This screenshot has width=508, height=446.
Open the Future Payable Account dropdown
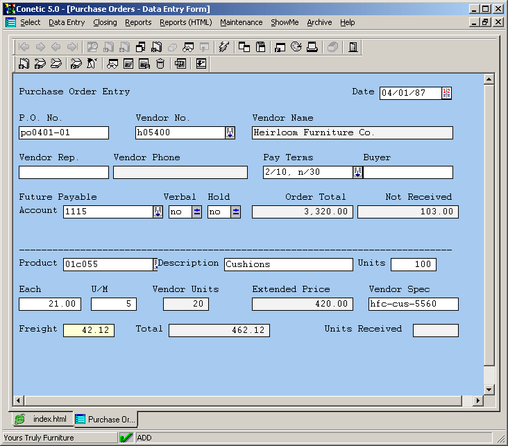tap(158, 212)
